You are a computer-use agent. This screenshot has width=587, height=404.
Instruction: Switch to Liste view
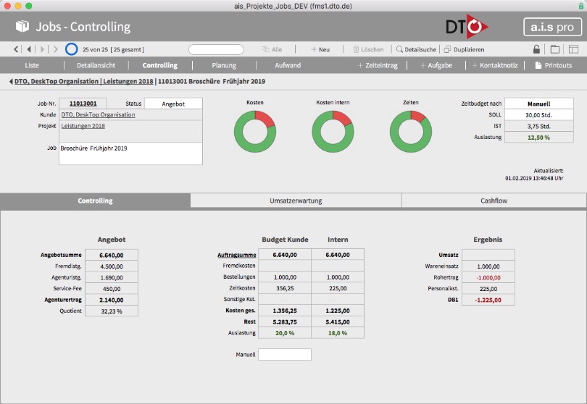point(32,65)
